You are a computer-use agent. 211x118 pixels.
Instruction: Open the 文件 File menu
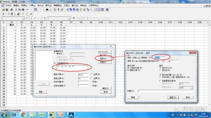pyautogui.click(x=8, y=6)
